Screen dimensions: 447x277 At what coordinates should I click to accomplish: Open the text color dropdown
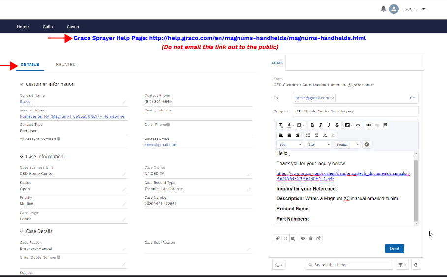click(290, 125)
